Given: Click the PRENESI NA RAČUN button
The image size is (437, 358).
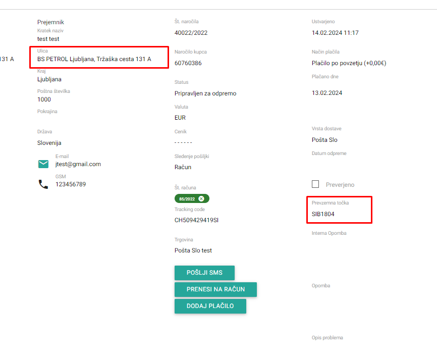Looking at the screenshot, I should click(215, 289).
